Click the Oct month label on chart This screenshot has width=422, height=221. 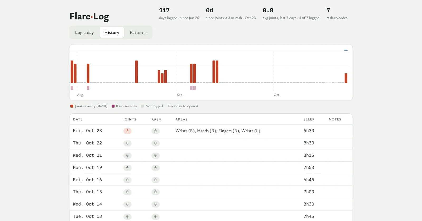pos(276,95)
